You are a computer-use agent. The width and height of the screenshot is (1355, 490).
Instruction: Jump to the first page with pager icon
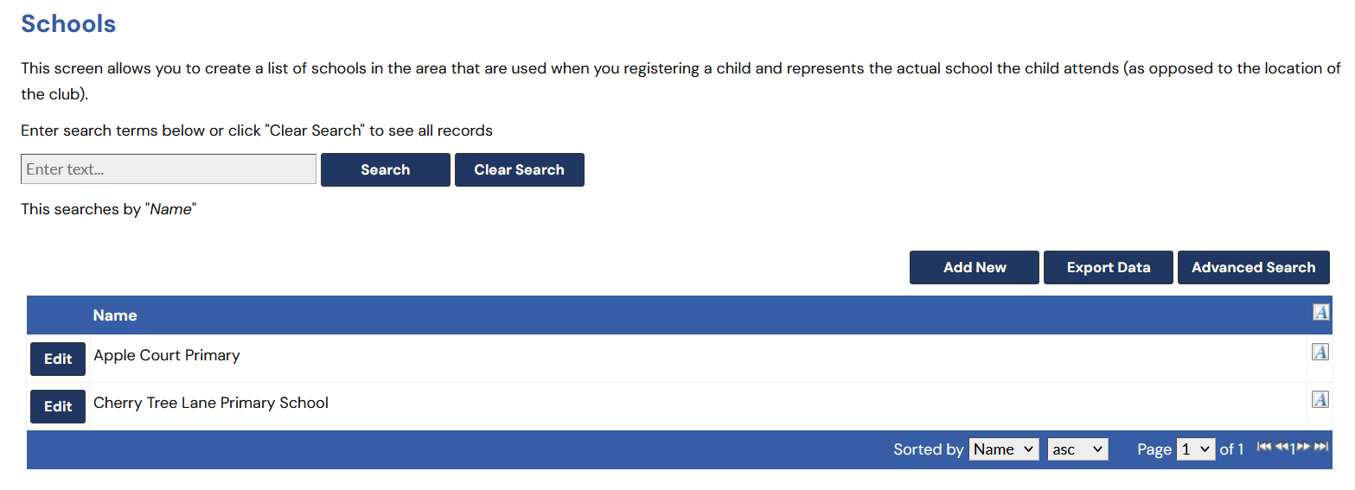point(1263,447)
